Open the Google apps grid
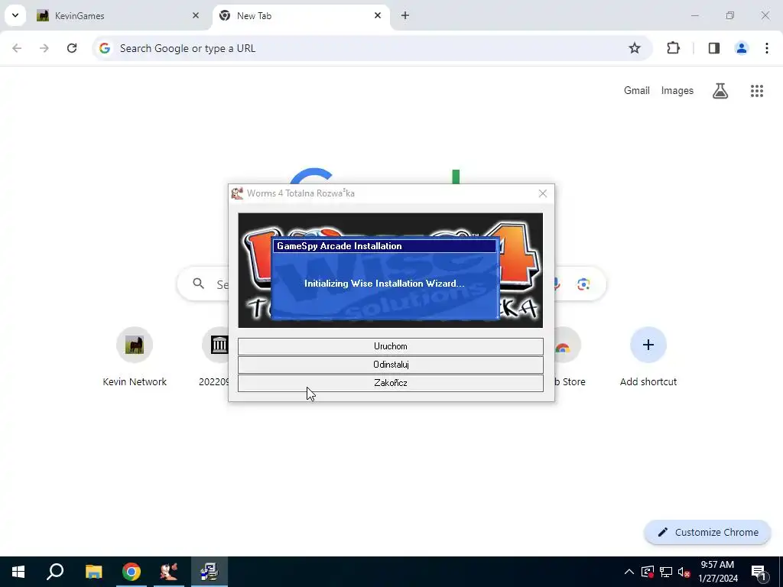The width and height of the screenshot is (783, 587). (x=757, y=91)
